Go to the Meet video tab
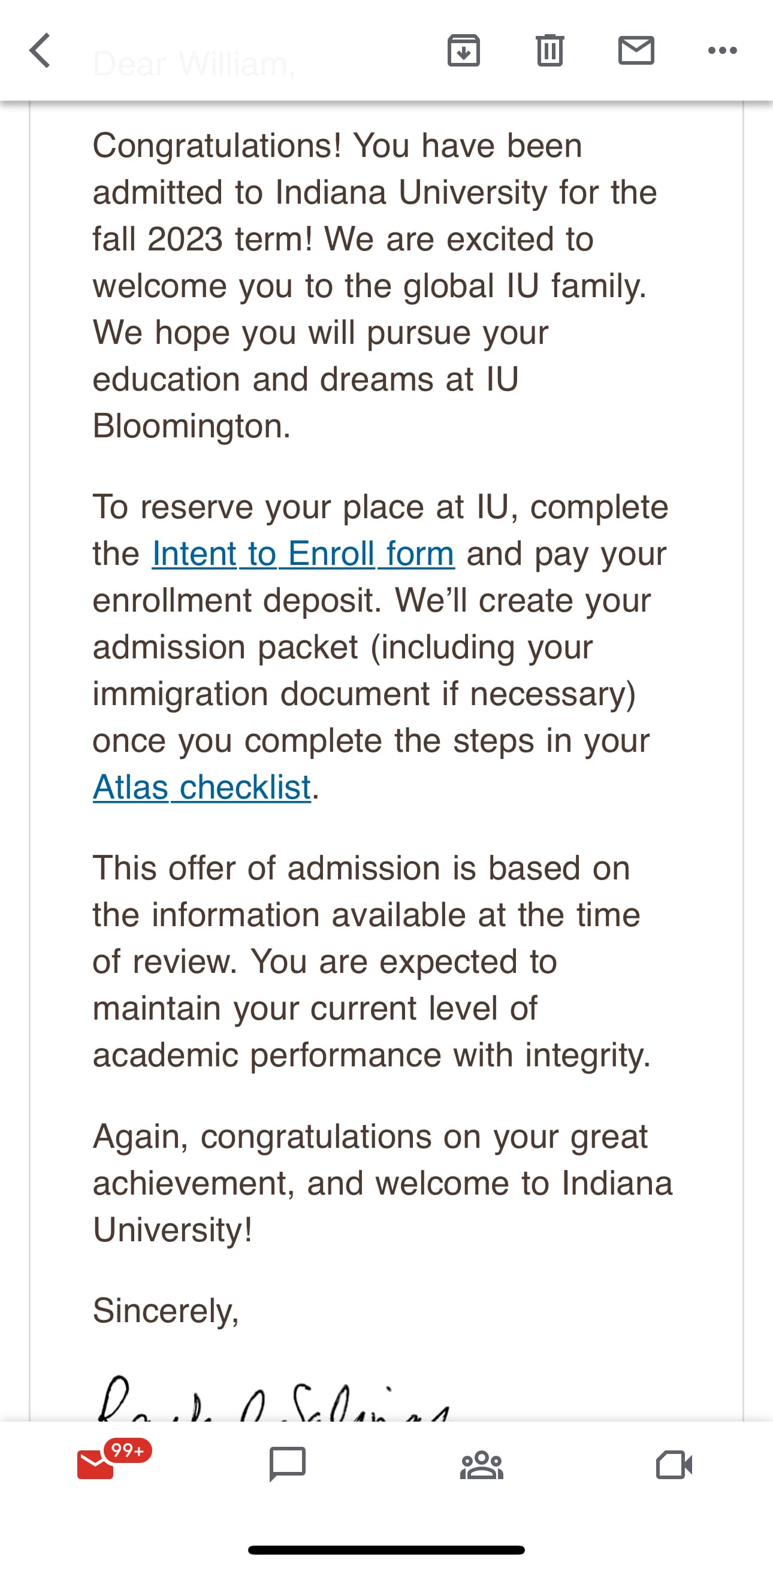Image resolution: width=773 pixels, height=1569 pixels. click(x=674, y=1464)
